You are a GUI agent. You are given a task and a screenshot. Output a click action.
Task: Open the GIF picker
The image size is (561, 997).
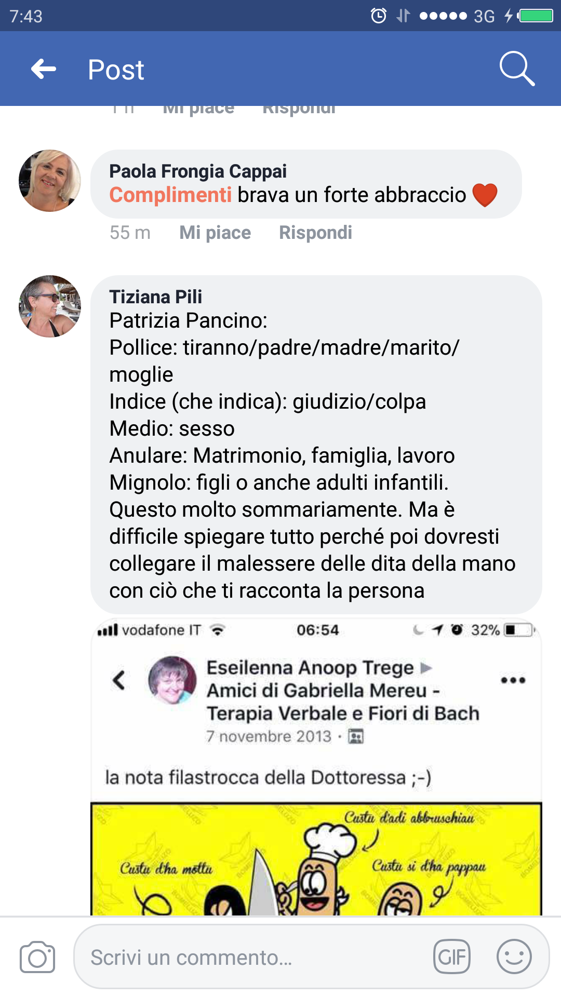tap(451, 956)
